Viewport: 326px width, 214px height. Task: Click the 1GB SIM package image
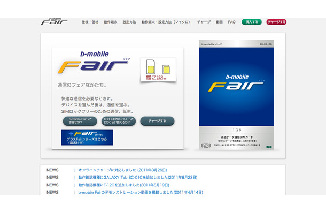236,95
